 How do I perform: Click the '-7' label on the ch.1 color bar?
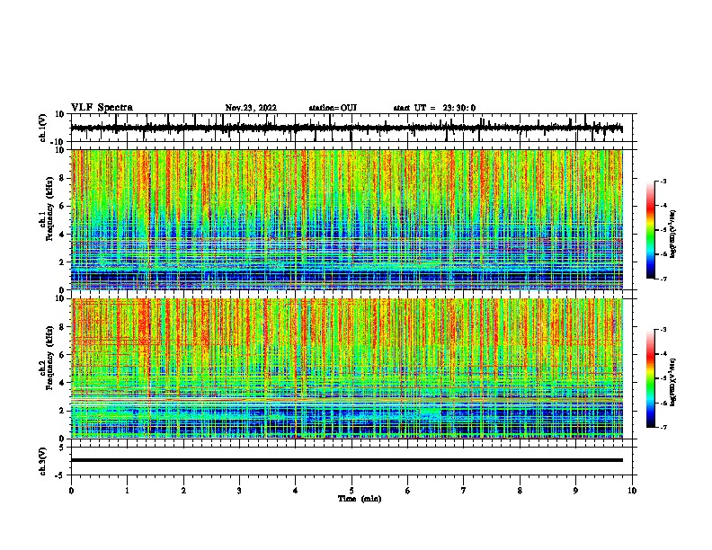point(663,279)
